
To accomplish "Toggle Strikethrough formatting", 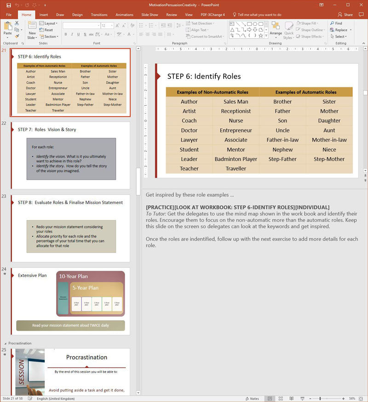I will click(91, 34).
